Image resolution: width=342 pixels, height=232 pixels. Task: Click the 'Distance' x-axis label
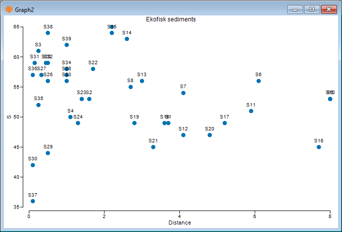(179, 223)
